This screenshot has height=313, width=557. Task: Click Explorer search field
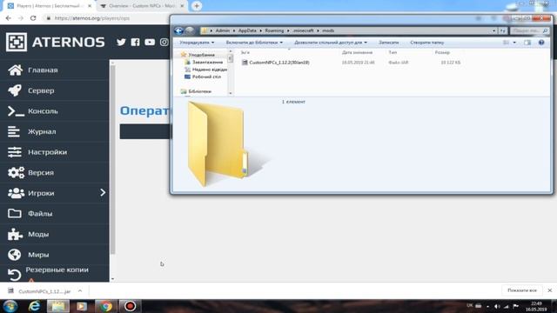click(530, 31)
